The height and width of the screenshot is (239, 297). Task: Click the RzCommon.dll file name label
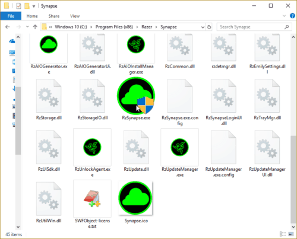[180, 66]
